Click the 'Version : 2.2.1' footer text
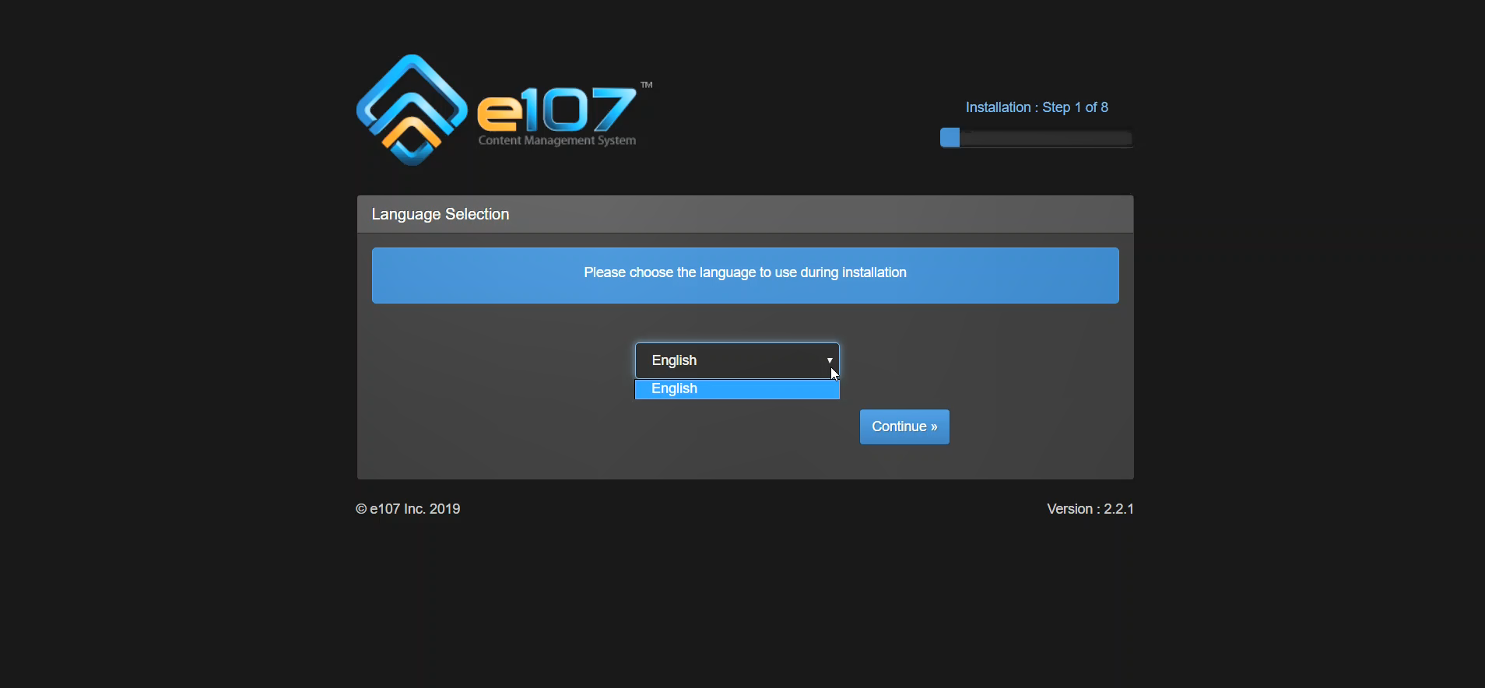 [x=1090, y=509]
